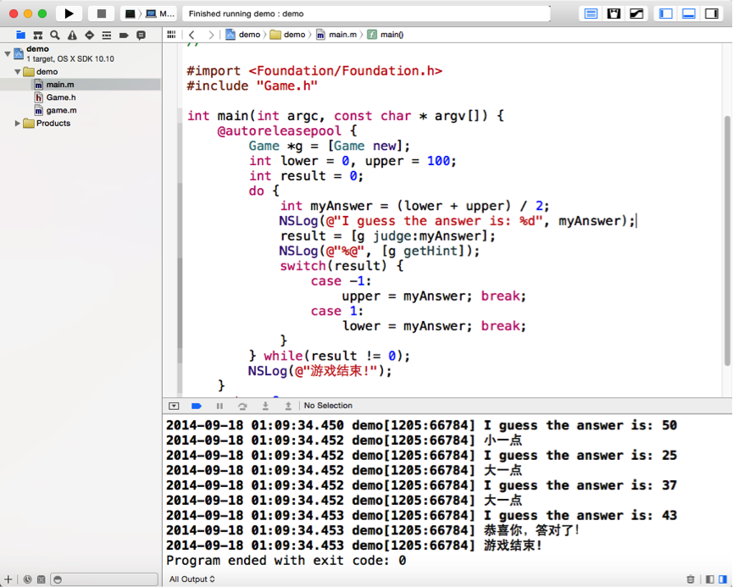Viewport: 733px width, 587px height.
Task: Open the Project navigator
Action: point(20,35)
